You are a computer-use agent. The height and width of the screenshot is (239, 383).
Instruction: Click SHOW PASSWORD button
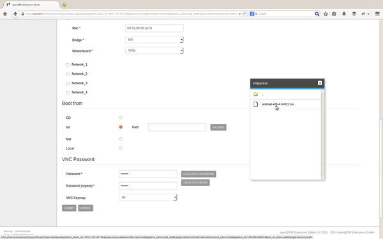[195, 183]
